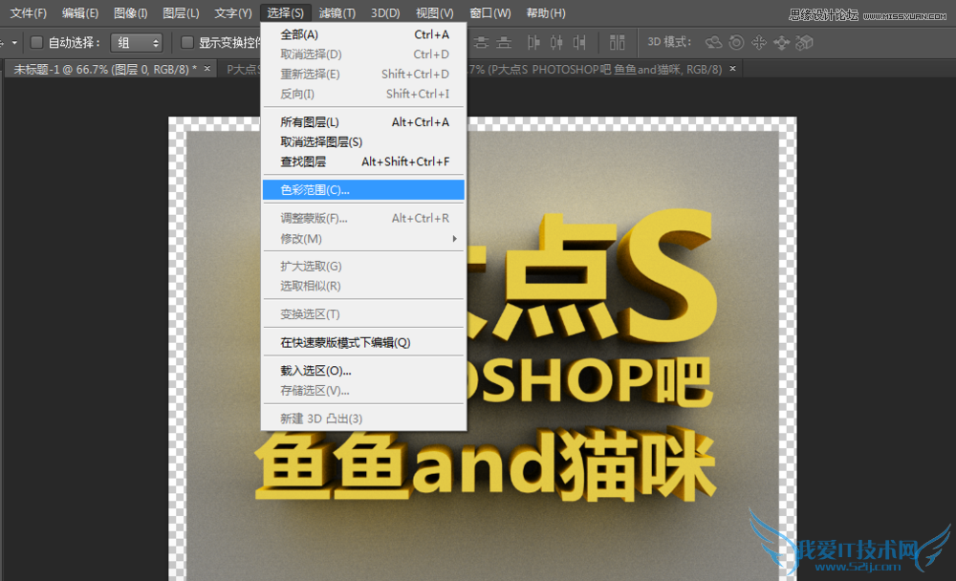Image resolution: width=956 pixels, height=581 pixels.
Task: Select the scale 3D object icon
Action: click(x=804, y=42)
